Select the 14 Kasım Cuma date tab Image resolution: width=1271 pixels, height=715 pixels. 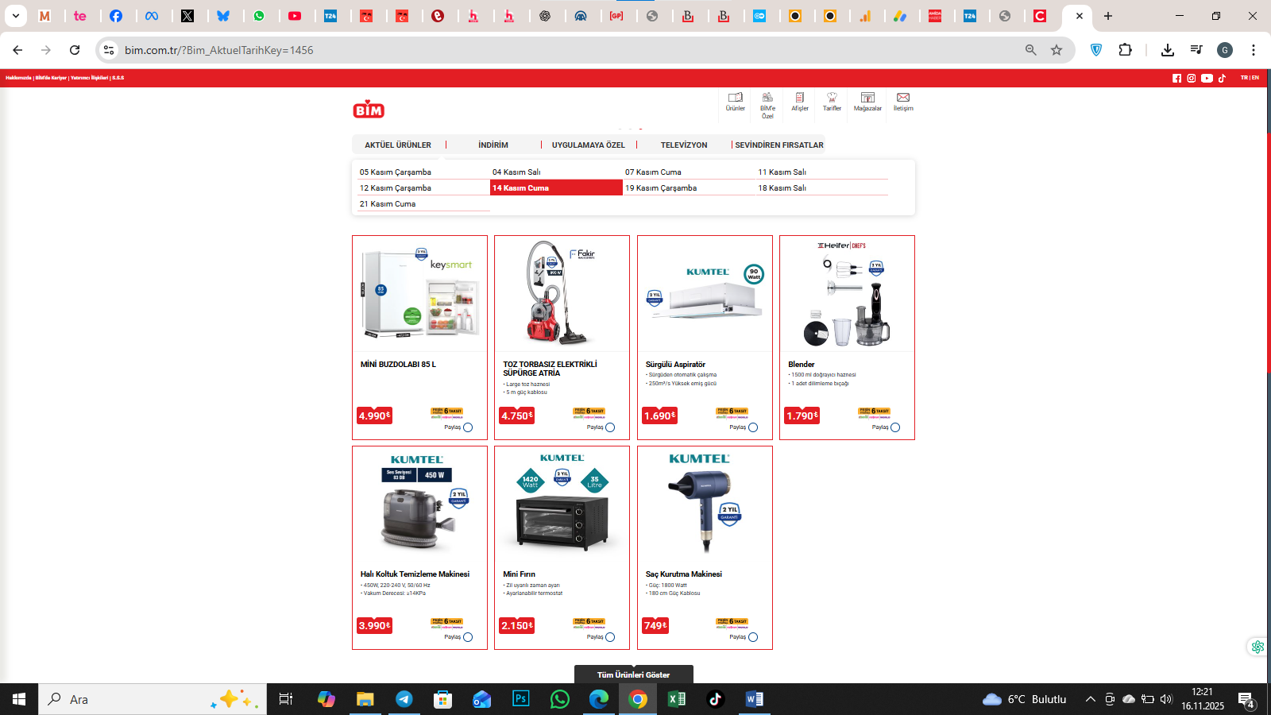(556, 187)
